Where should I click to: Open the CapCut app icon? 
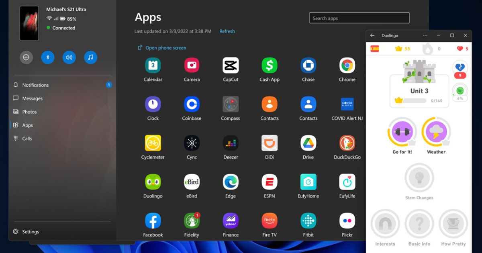pyautogui.click(x=231, y=65)
